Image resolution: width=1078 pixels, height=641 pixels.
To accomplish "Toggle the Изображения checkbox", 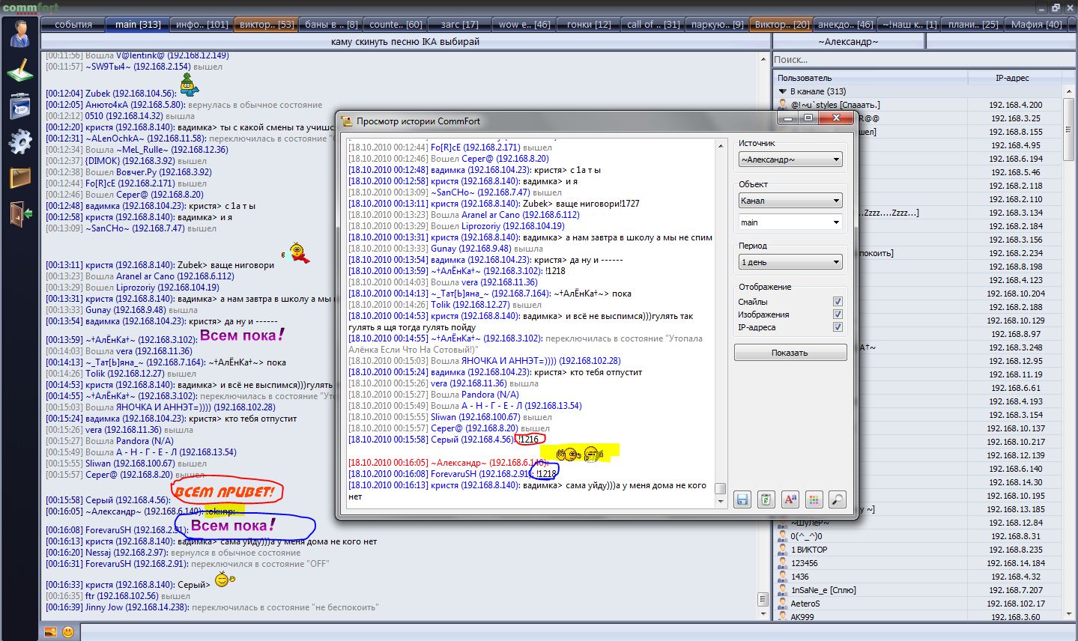I will (838, 315).
